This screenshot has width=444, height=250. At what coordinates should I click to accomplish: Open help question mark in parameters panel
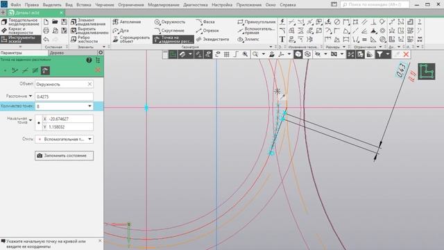tap(89, 60)
